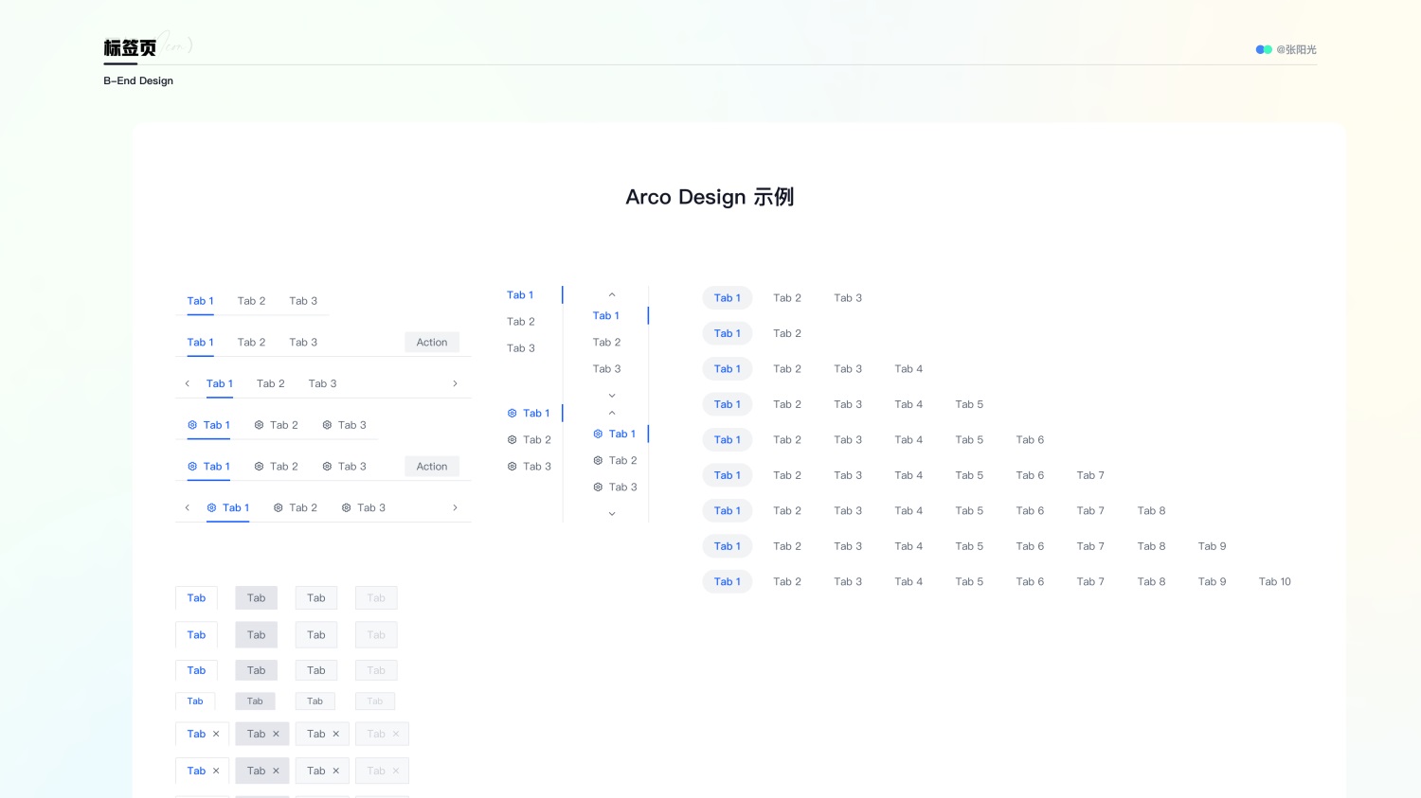
Task: Select Tab 4 in the pill row ending with Tab 4
Action: coord(908,369)
